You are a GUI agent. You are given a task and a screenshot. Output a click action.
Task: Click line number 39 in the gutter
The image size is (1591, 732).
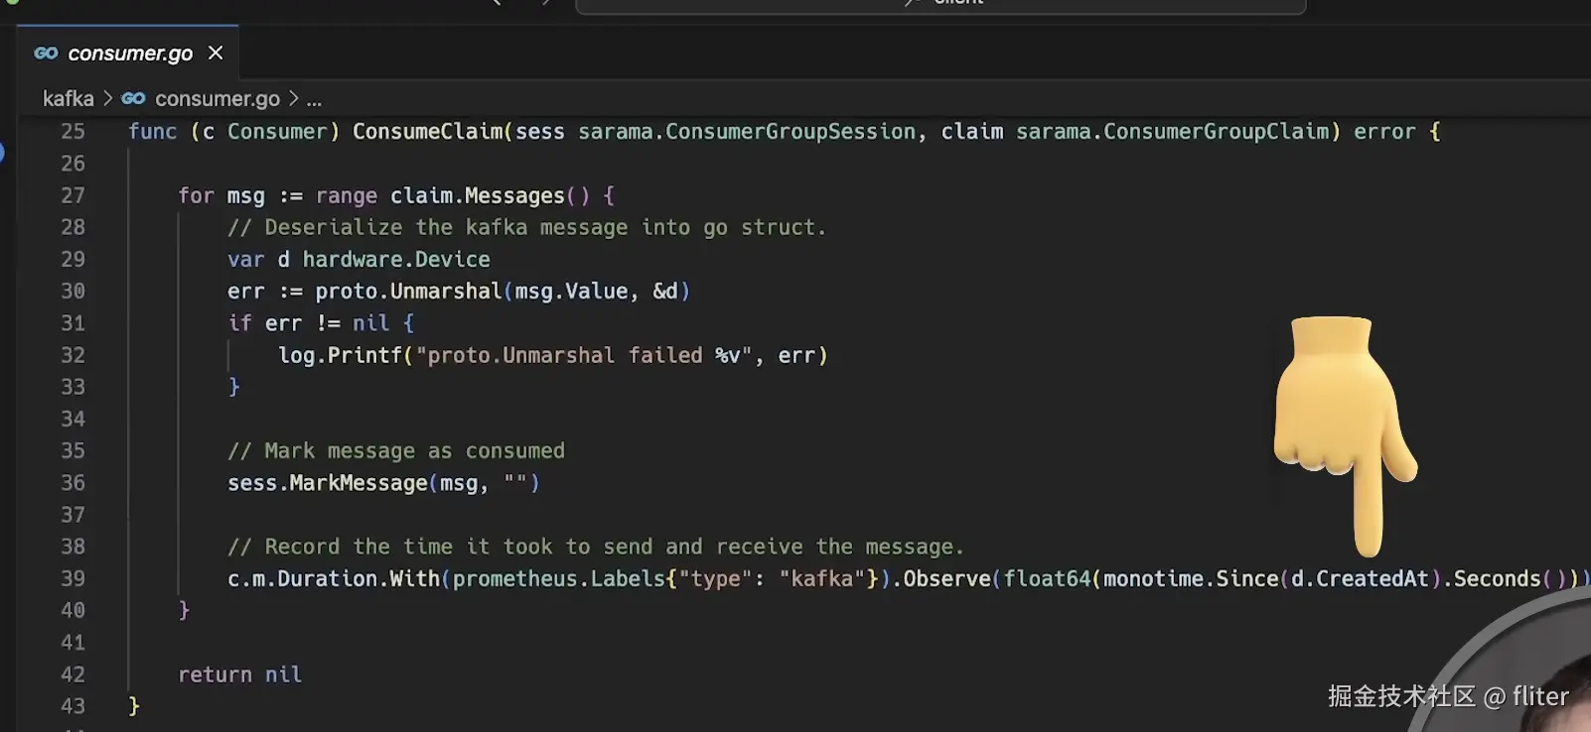pyautogui.click(x=72, y=578)
